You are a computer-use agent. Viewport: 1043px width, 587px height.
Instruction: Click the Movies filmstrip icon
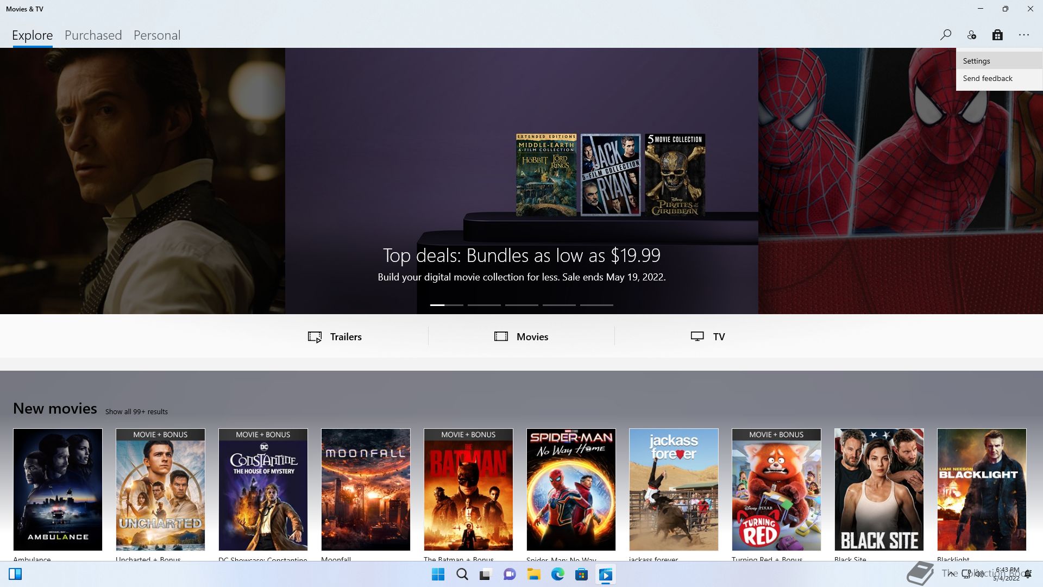[501, 336]
